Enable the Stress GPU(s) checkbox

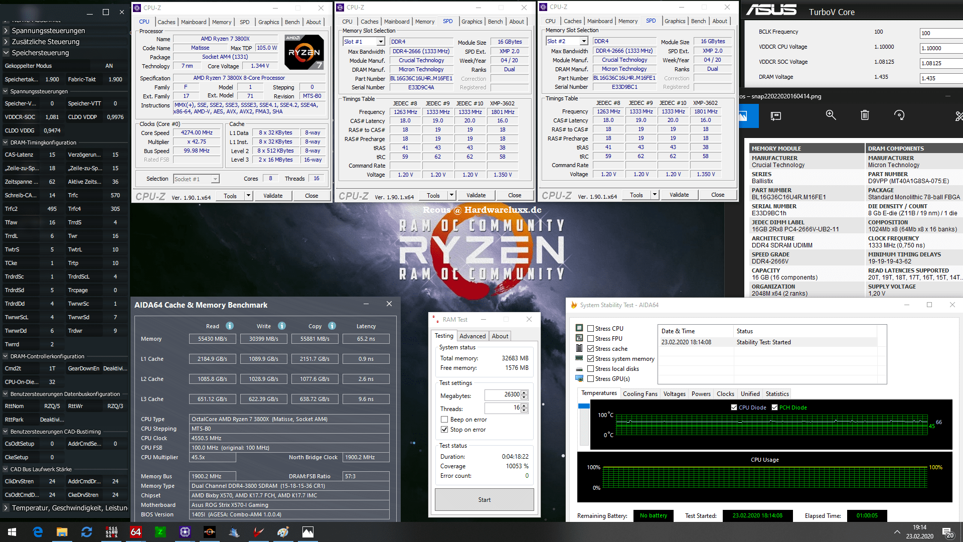pyautogui.click(x=591, y=379)
